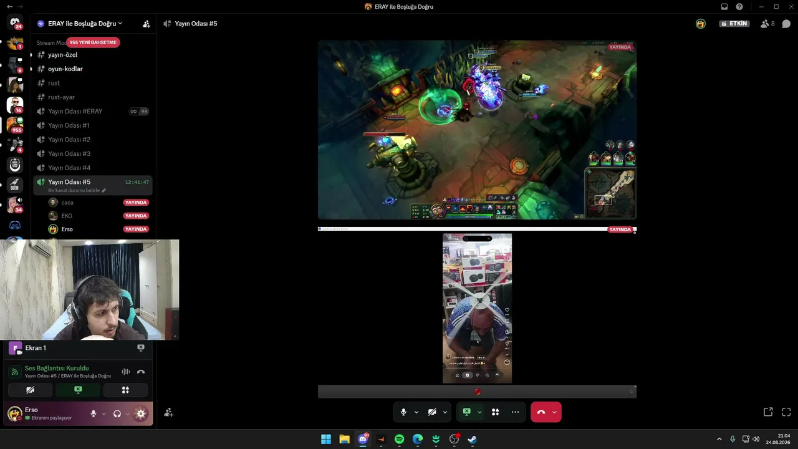Viewport: 798px width, 449px height.
Task: Open screen share options arrow in call bar
Action: [479, 412]
